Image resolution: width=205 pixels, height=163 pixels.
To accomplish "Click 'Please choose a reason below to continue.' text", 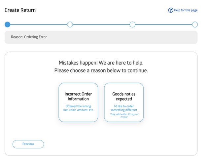I will tap(101, 71).
